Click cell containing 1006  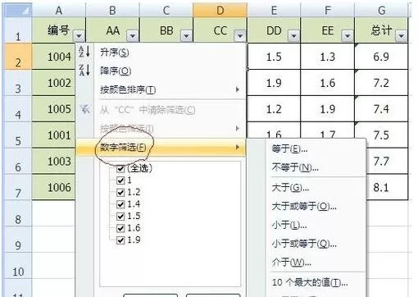pos(53,187)
